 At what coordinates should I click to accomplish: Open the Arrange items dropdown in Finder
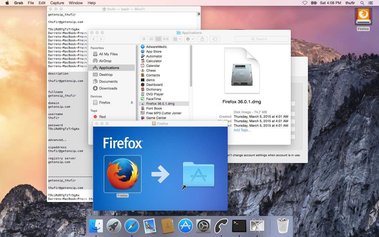[177, 39]
